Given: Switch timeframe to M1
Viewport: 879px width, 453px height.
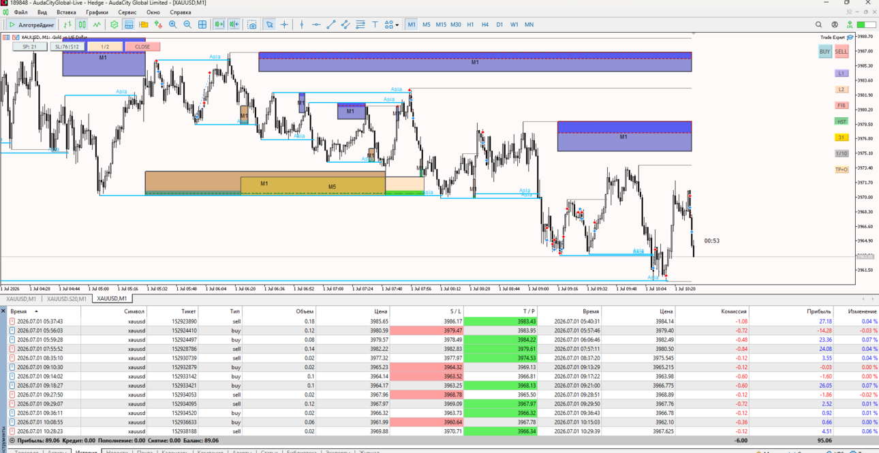Looking at the screenshot, I should (x=412, y=25).
